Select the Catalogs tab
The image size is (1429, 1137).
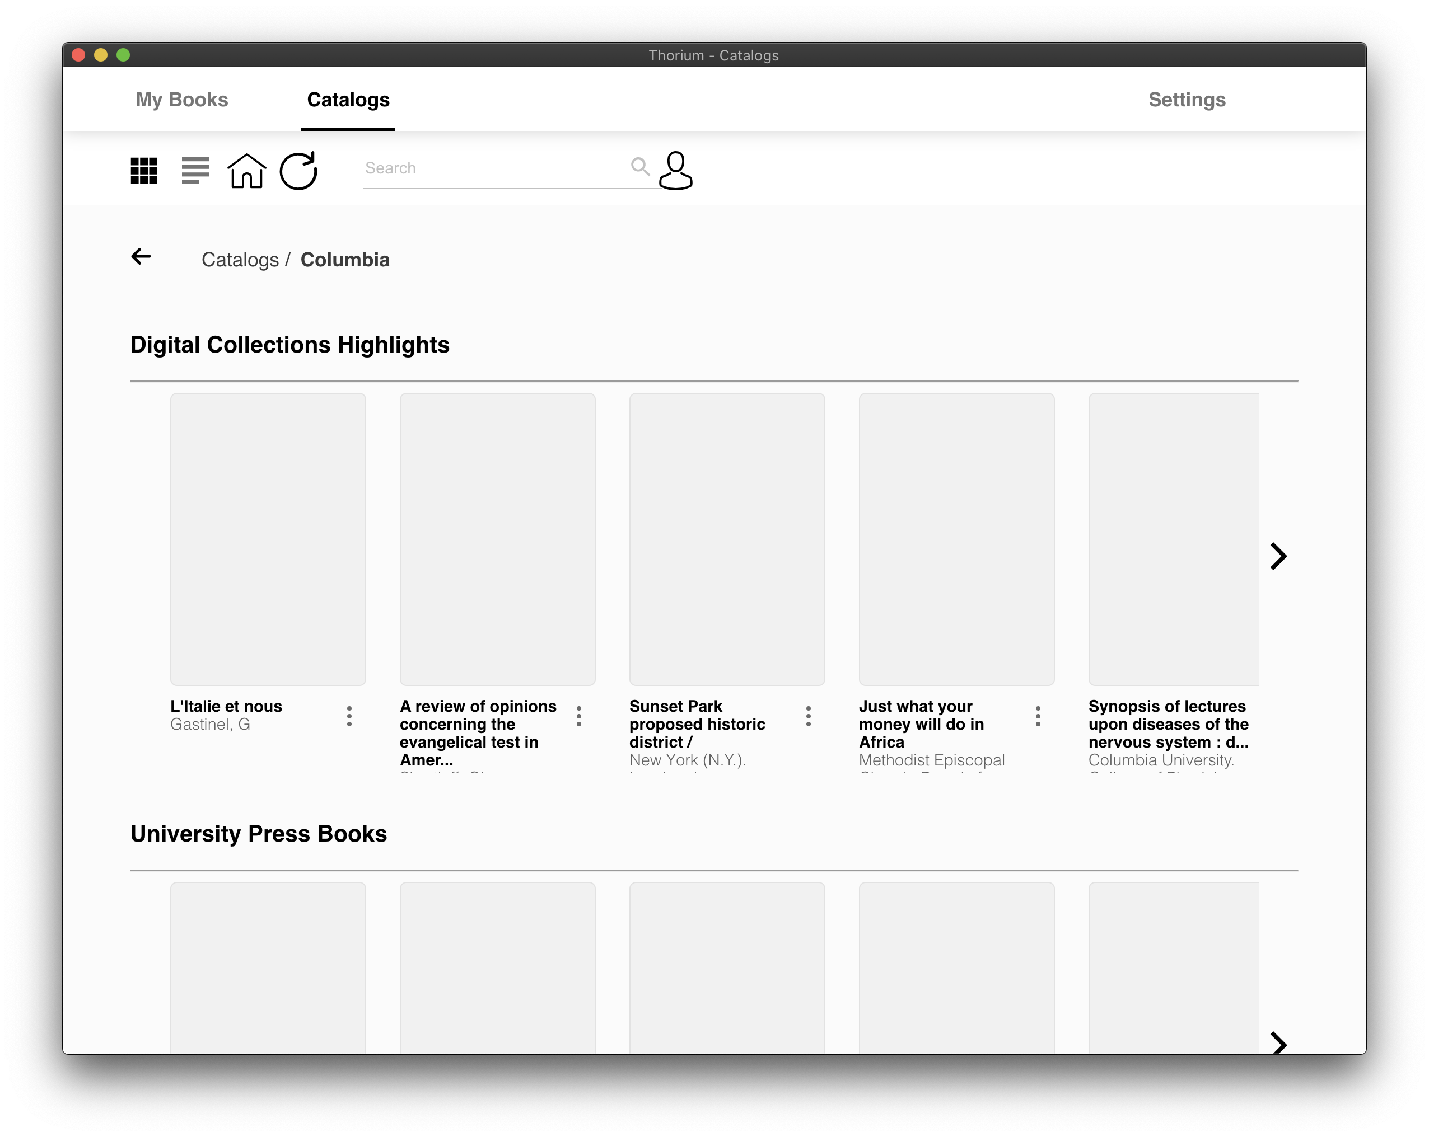[x=348, y=100]
